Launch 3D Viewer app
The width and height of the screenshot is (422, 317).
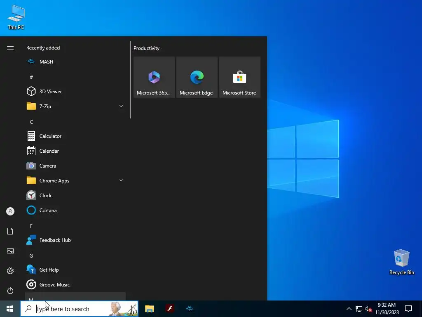75,91
